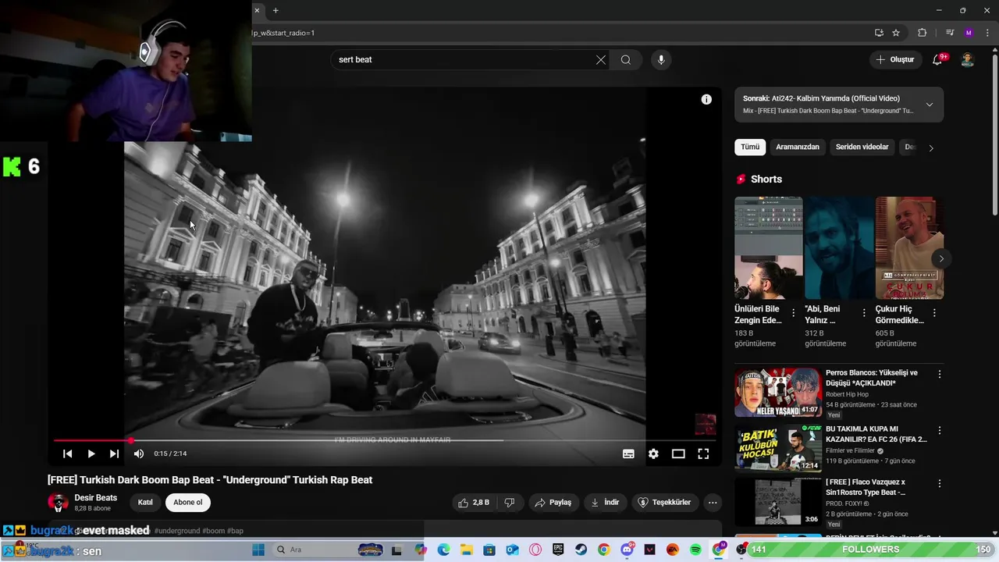Play the paused video
The image size is (999, 562).
[x=91, y=454]
